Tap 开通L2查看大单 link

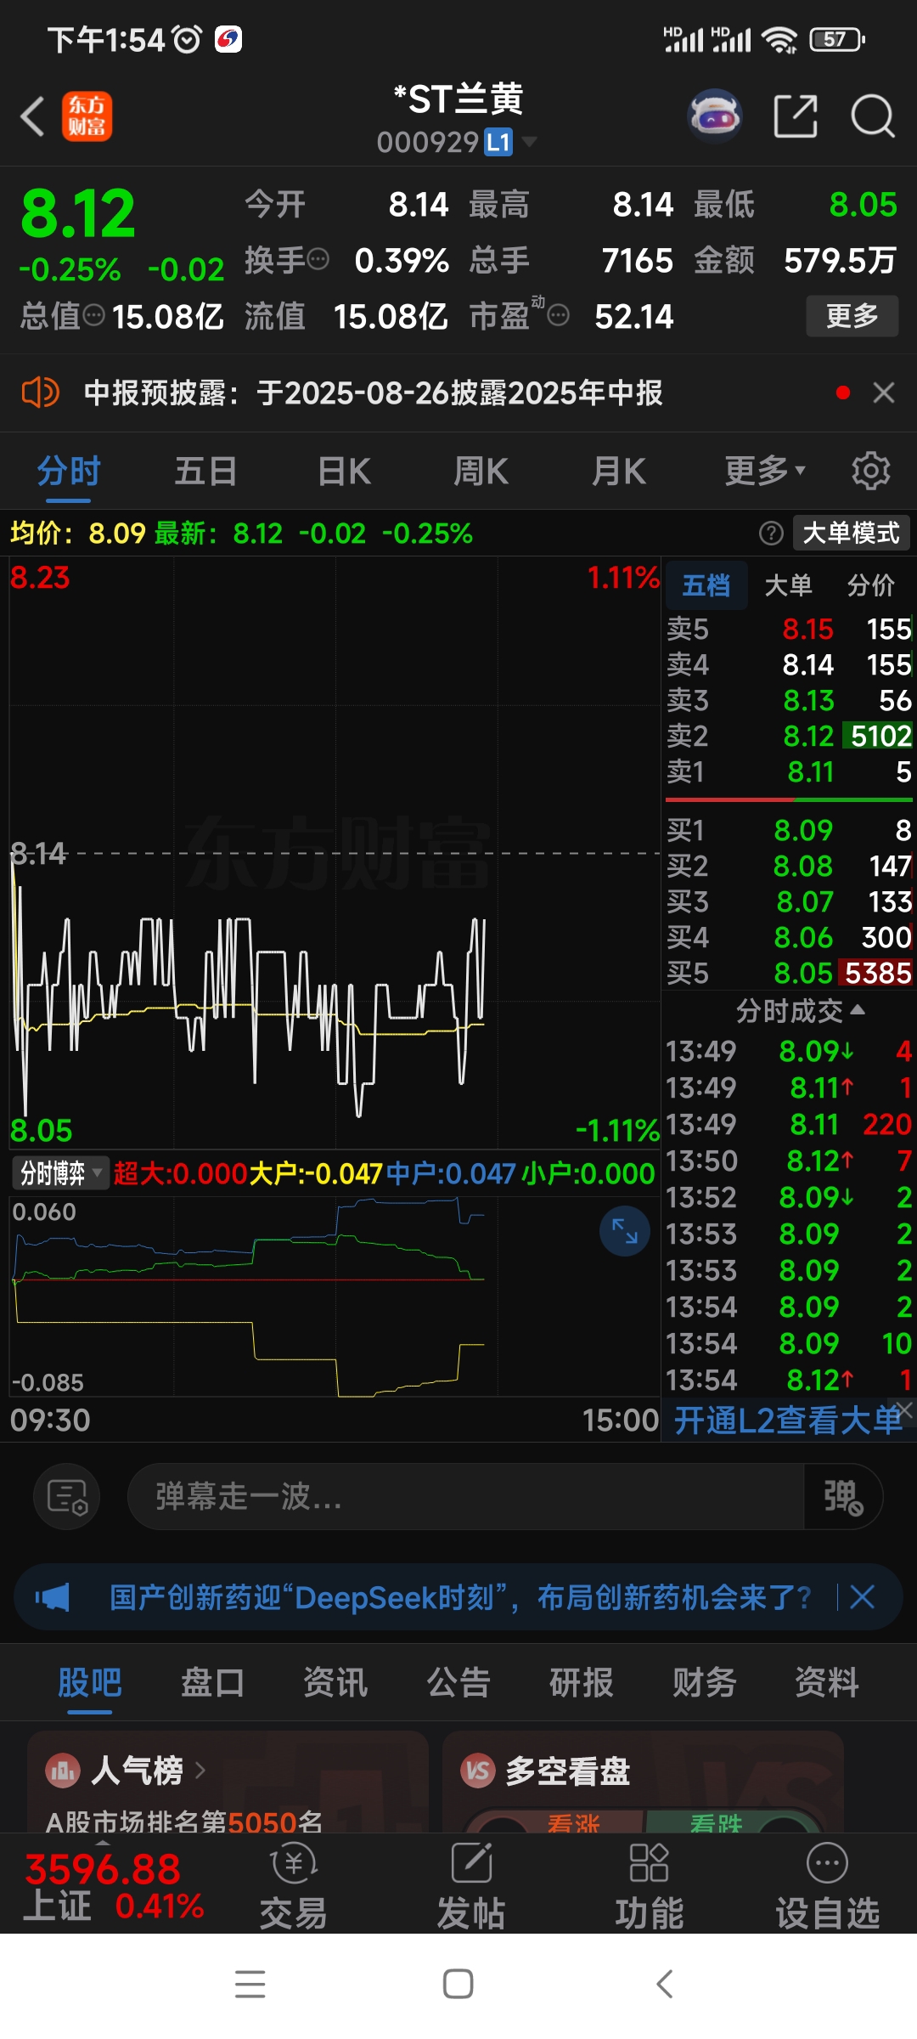click(x=788, y=1421)
